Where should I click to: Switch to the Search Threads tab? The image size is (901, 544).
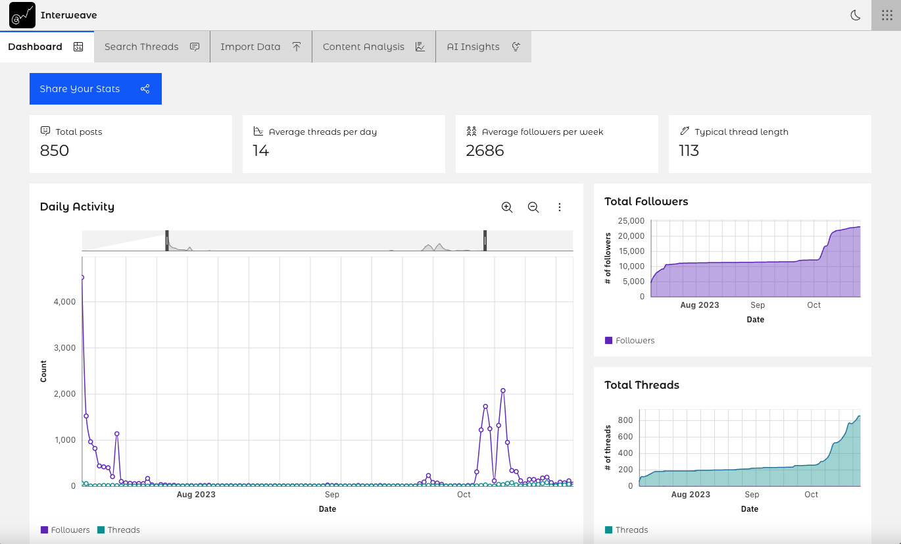pyautogui.click(x=152, y=47)
